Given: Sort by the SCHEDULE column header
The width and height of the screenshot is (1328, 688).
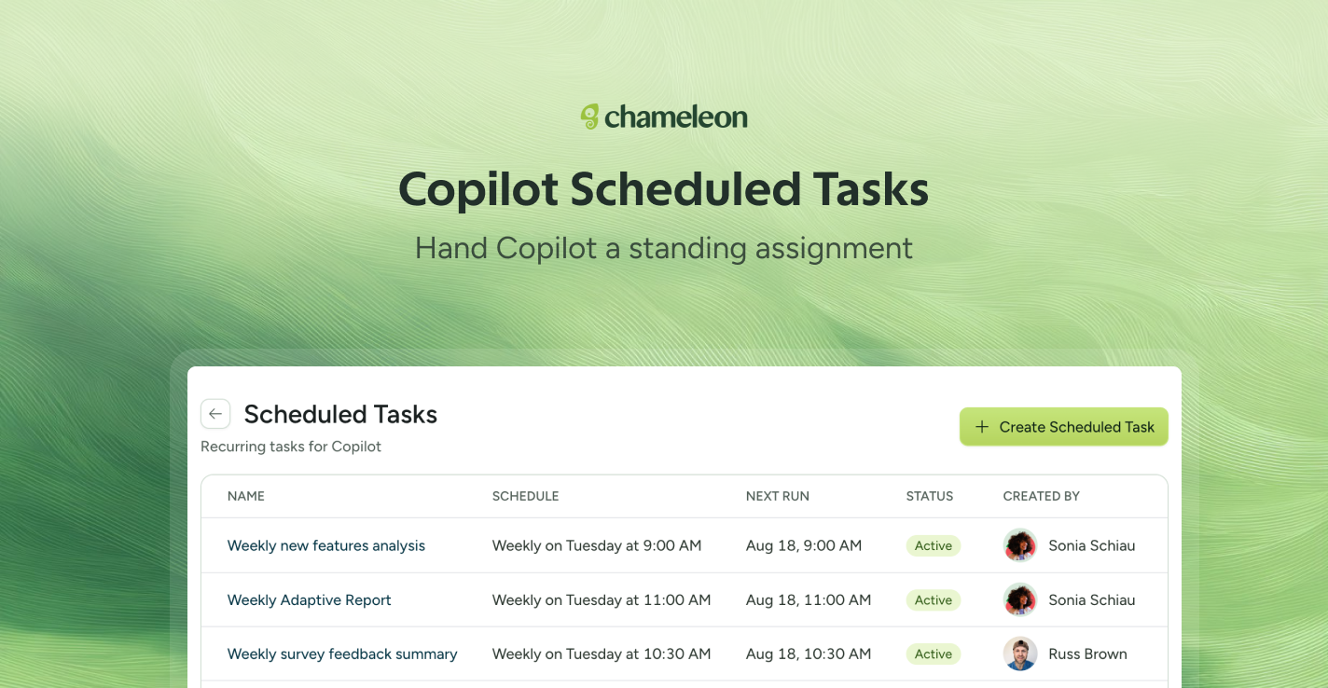Looking at the screenshot, I should point(526,496).
